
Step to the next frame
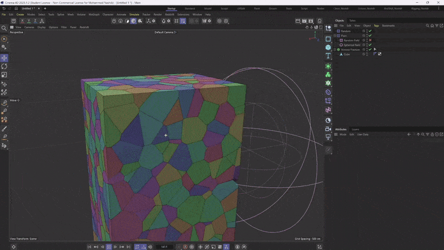click(115, 247)
